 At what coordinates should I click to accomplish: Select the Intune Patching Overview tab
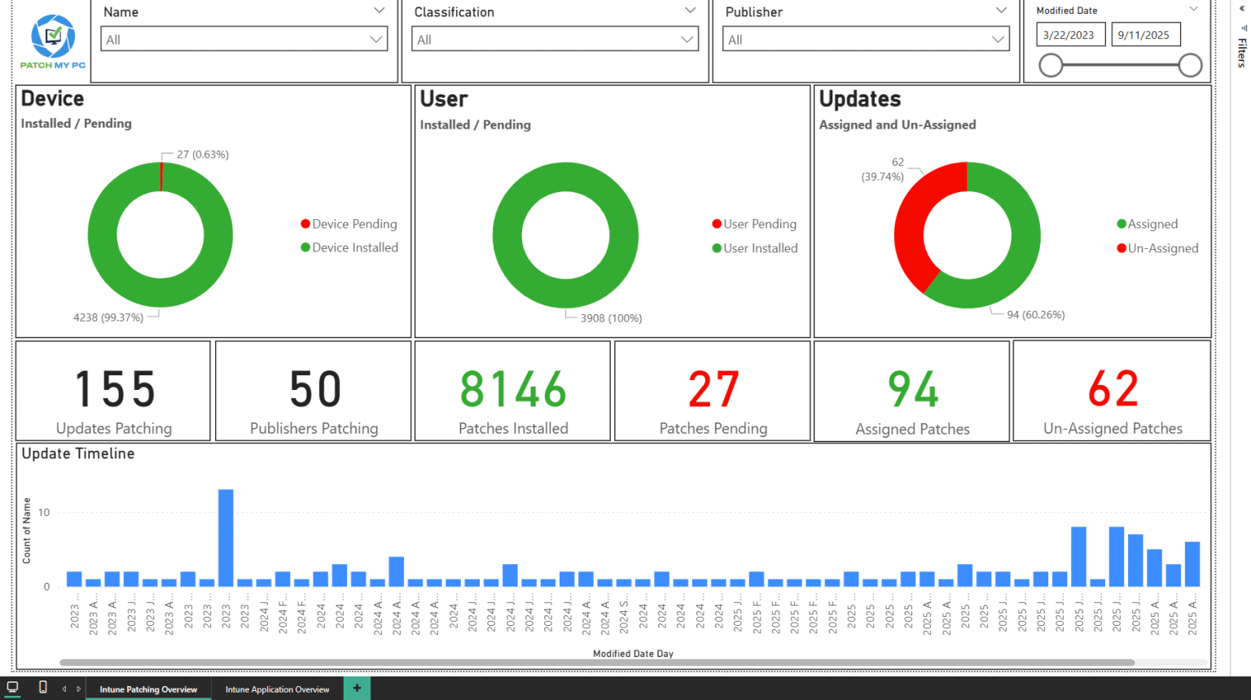click(x=148, y=688)
